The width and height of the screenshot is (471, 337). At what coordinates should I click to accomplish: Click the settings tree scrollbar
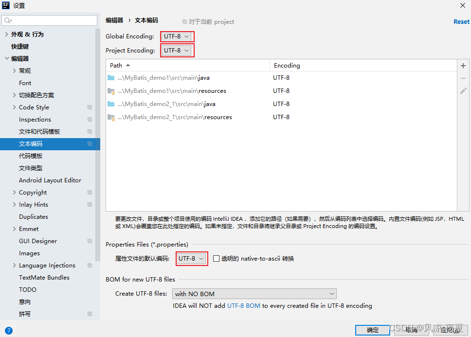[98, 145]
